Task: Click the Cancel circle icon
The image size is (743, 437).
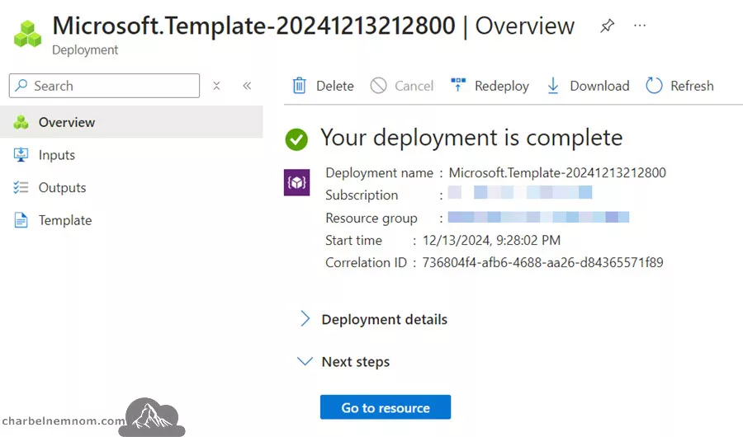Action: pos(379,86)
